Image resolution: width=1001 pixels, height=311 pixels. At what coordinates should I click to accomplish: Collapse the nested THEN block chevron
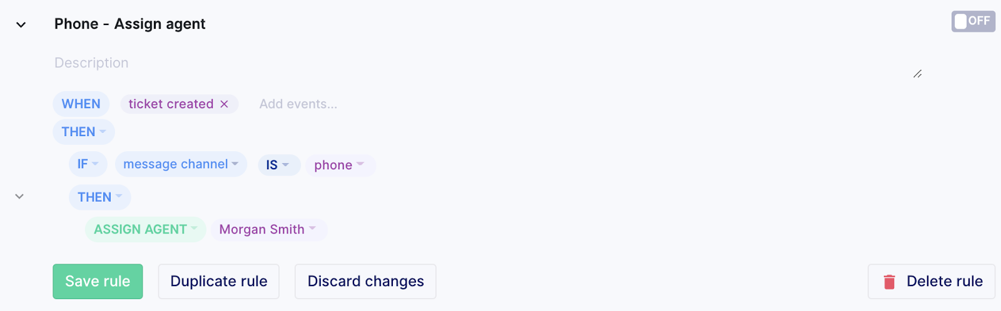click(x=19, y=197)
